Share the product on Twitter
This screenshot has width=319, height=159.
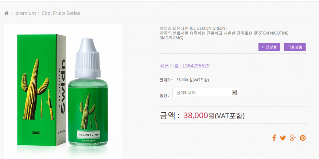tap(283, 138)
